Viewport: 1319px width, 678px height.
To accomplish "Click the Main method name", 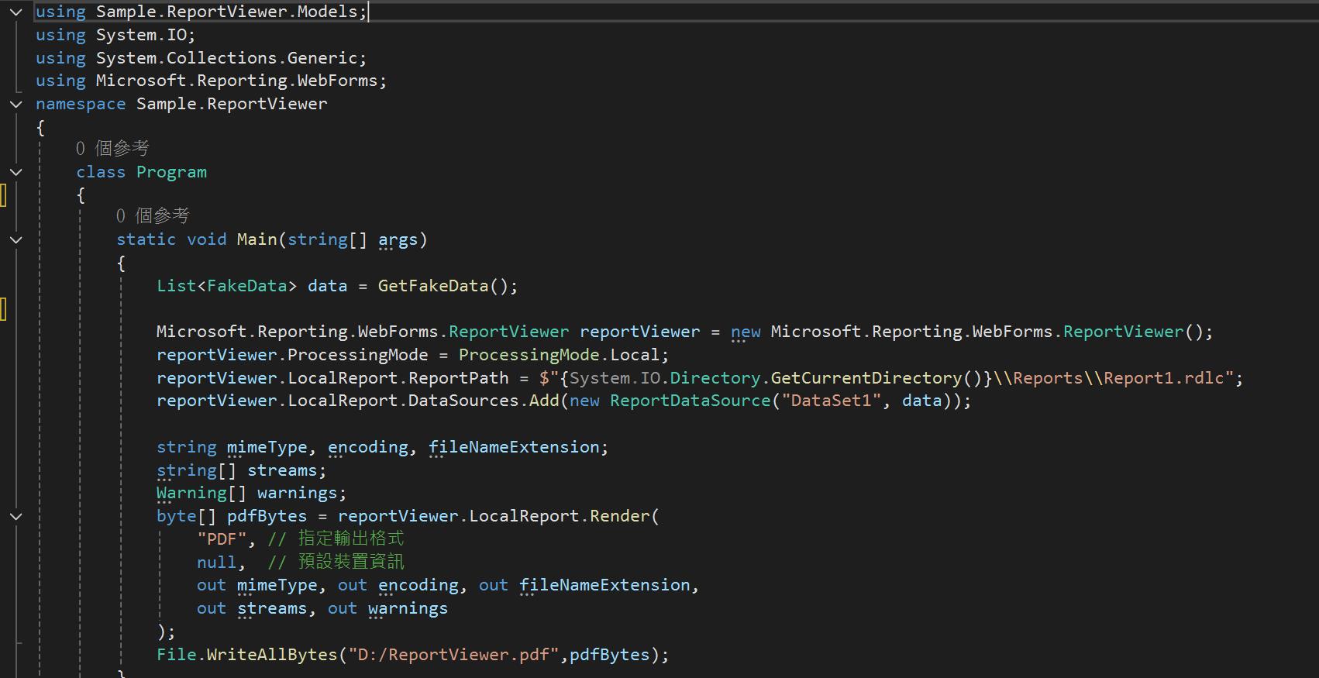I will (x=257, y=239).
